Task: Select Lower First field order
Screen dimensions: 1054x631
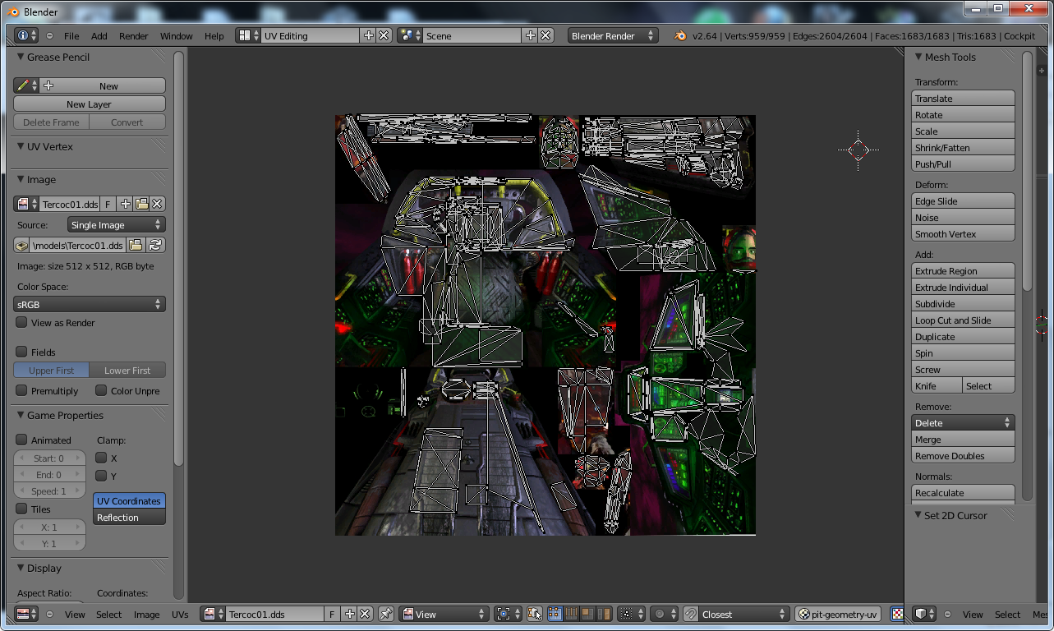Action: (127, 371)
